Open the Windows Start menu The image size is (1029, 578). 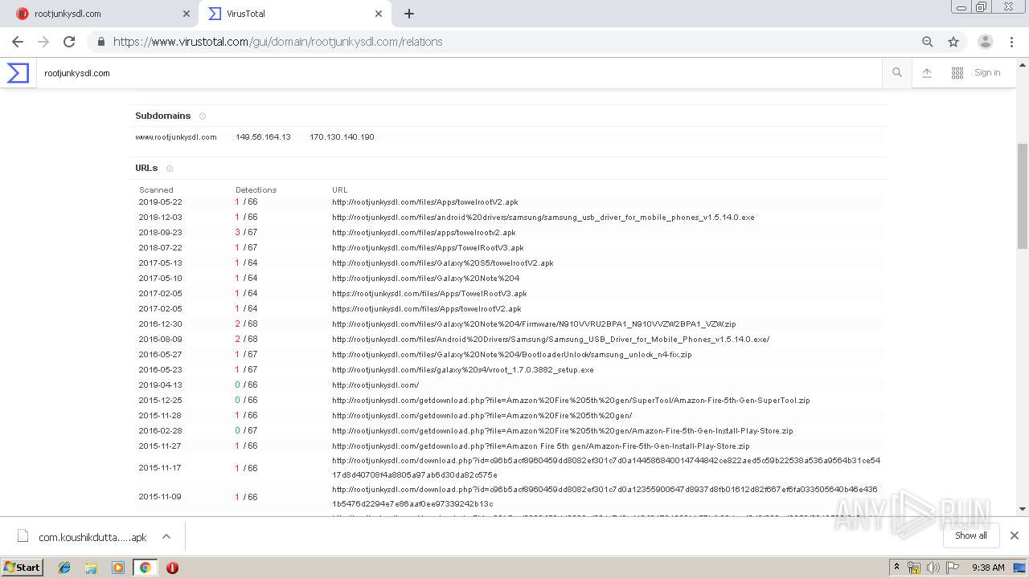23,568
